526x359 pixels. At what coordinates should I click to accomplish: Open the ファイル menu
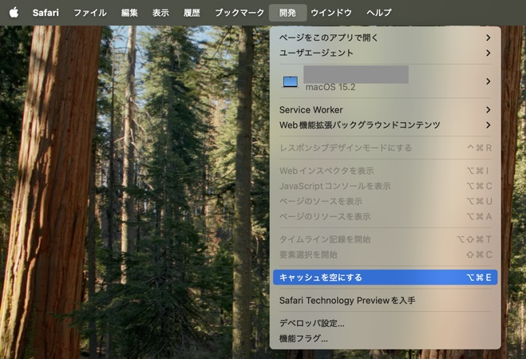[90, 13]
